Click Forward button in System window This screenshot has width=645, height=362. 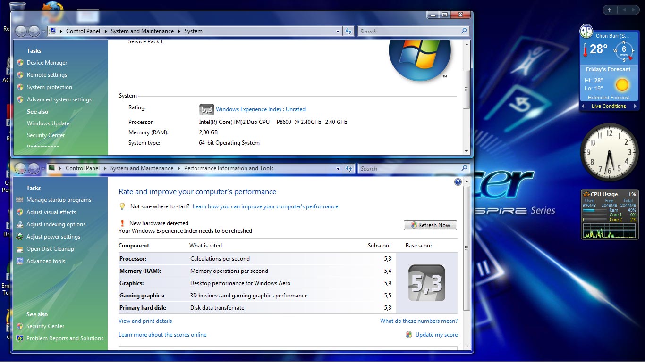(x=34, y=31)
